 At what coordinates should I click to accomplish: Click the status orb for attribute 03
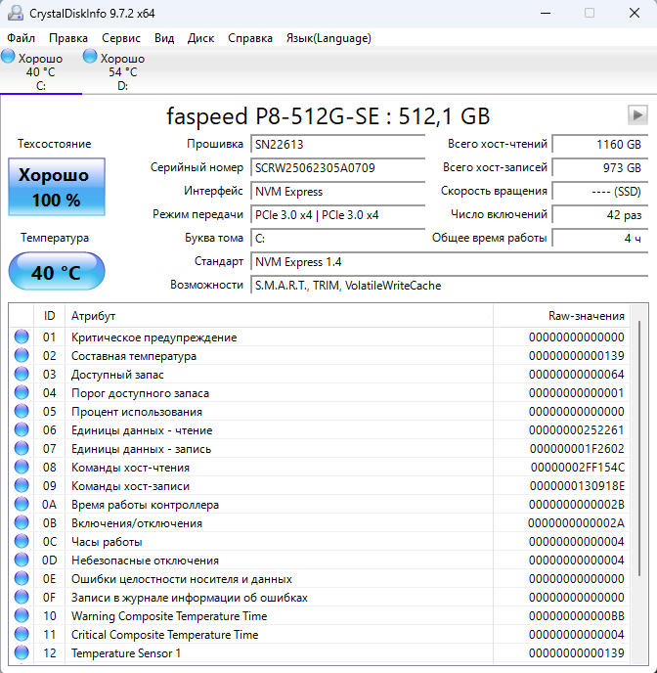[22, 375]
